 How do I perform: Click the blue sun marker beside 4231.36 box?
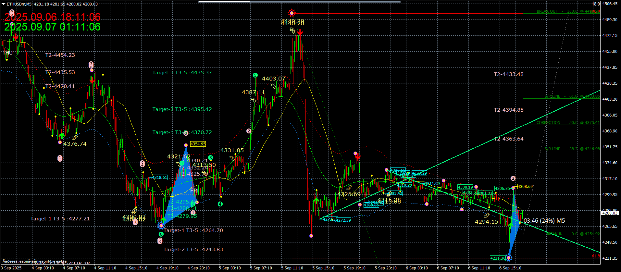508,258
